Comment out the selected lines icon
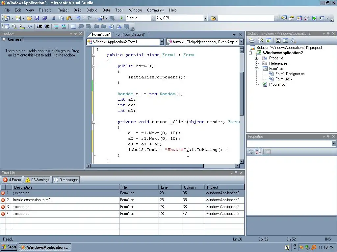337x252 pixels. 56,27
